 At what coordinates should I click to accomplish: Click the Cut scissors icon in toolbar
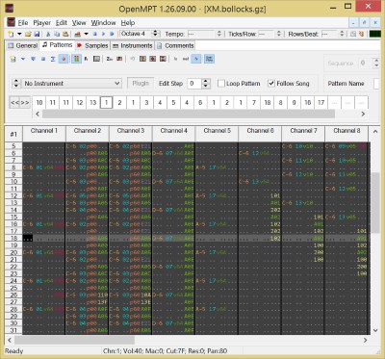[x=48, y=34]
